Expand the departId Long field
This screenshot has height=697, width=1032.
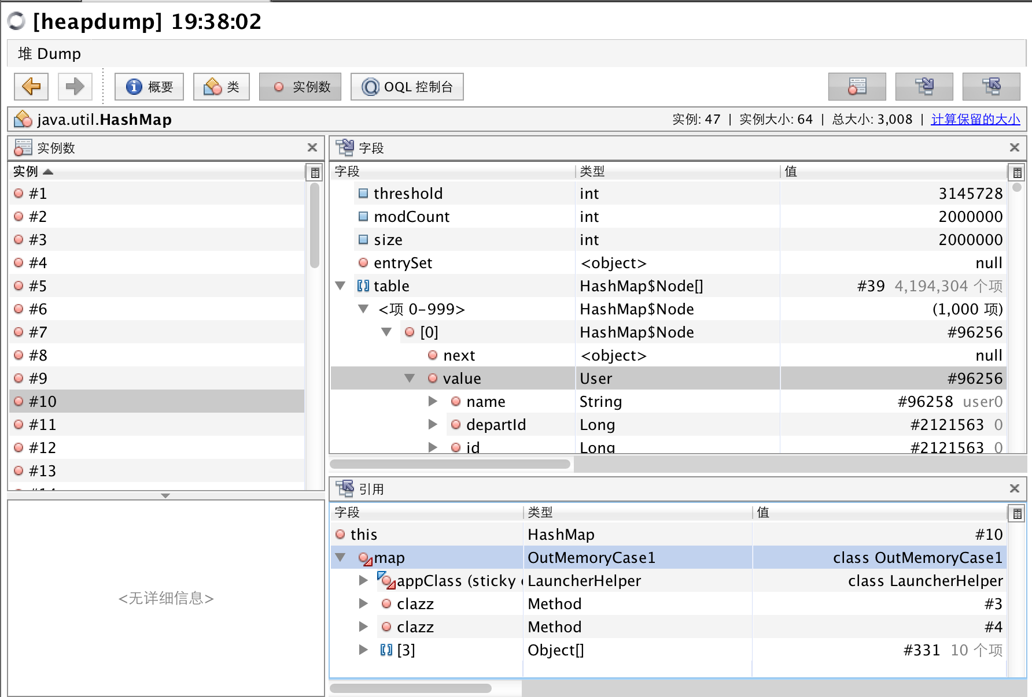[433, 424]
